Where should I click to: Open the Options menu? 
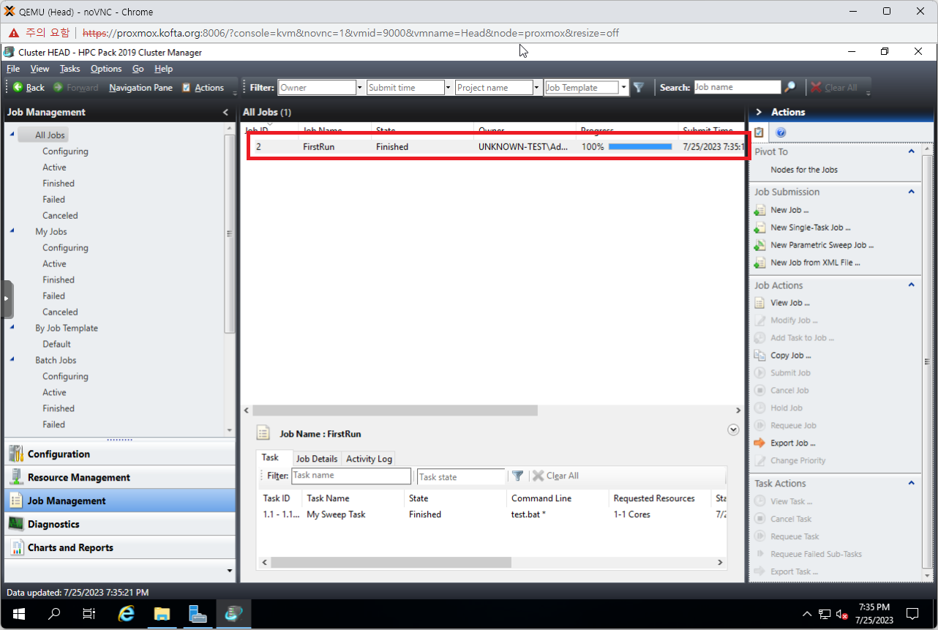[x=106, y=69]
